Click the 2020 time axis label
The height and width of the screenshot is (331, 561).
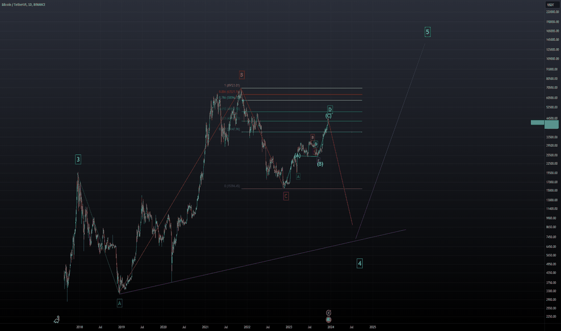[163, 327]
